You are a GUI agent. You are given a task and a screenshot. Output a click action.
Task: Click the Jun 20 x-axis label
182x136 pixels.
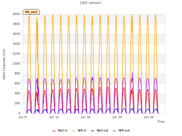[117, 117]
